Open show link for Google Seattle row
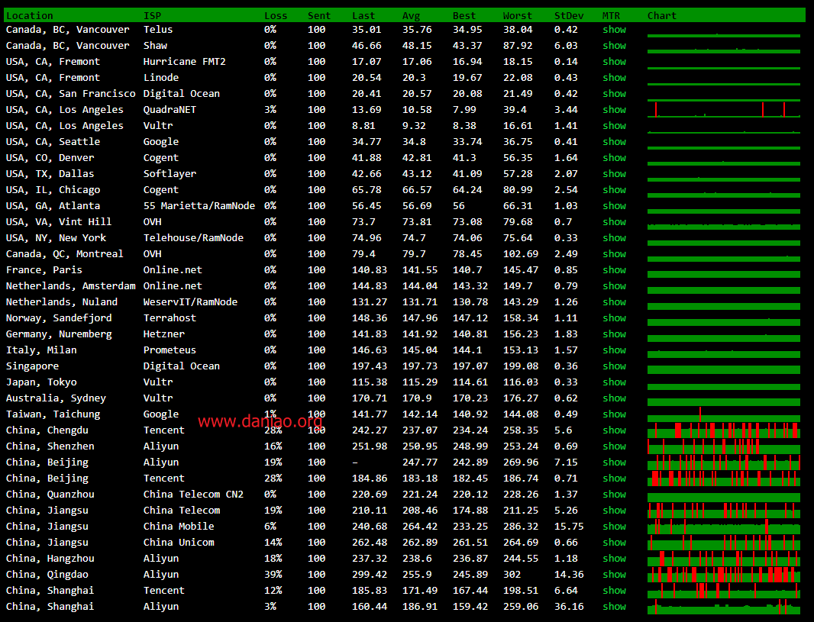This screenshot has height=622, width=814. [614, 142]
